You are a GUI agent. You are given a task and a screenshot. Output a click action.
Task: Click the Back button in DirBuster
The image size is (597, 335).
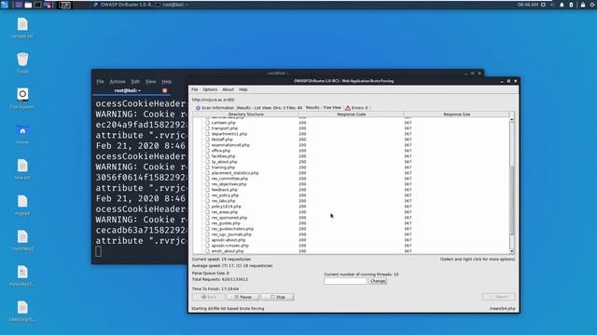point(209,297)
